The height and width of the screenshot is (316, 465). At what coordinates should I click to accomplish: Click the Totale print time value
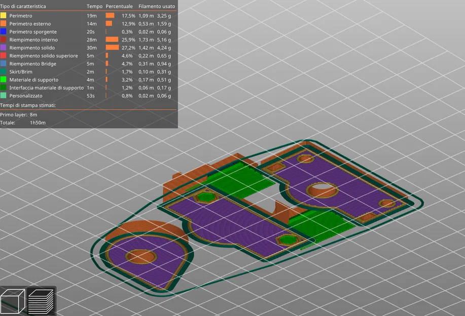pos(38,123)
